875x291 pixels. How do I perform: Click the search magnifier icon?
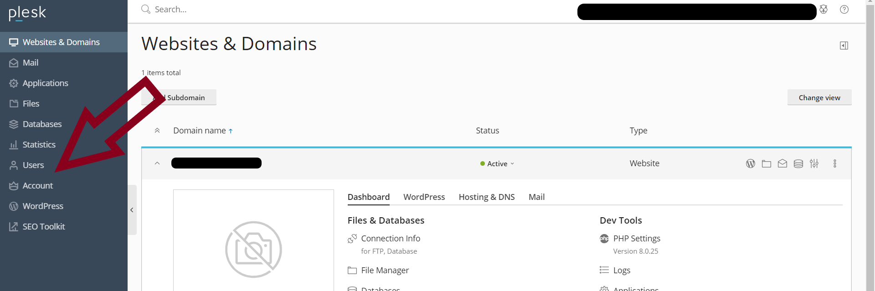146,9
